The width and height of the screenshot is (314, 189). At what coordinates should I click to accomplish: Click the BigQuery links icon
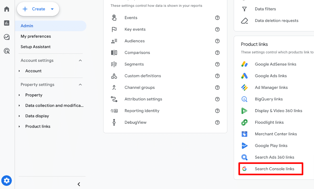[x=245, y=99]
